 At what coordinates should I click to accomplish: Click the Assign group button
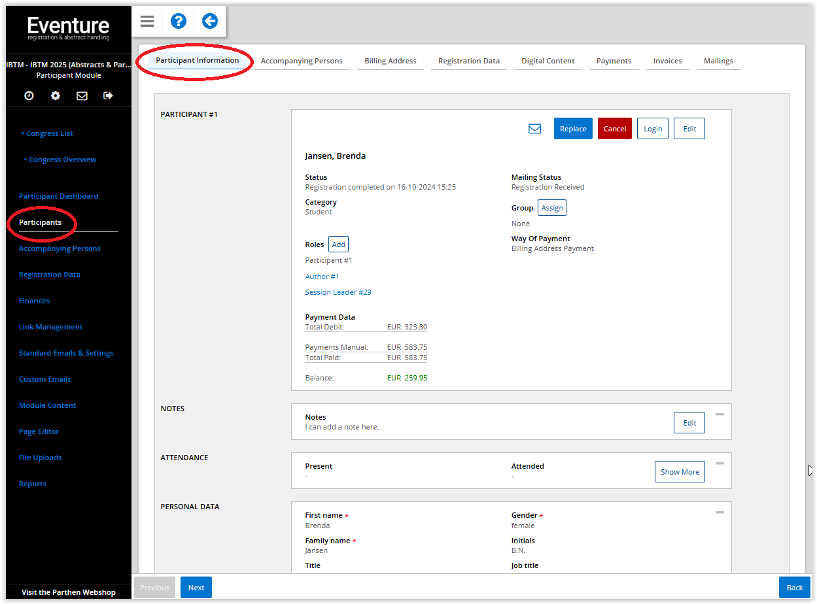click(552, 208)
